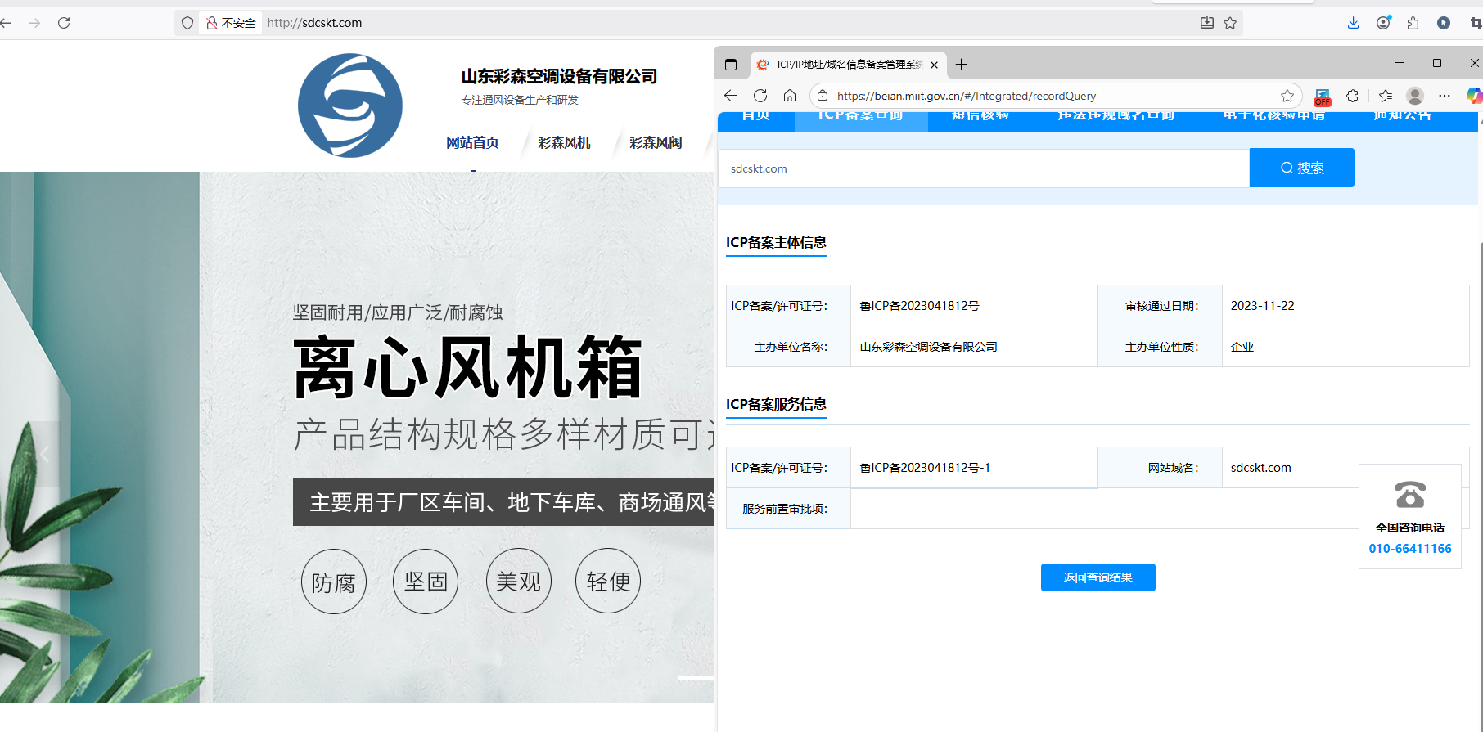Open the Edge profile avatar
Screen dimensions: 1483x732
(x=1415, y=96)
